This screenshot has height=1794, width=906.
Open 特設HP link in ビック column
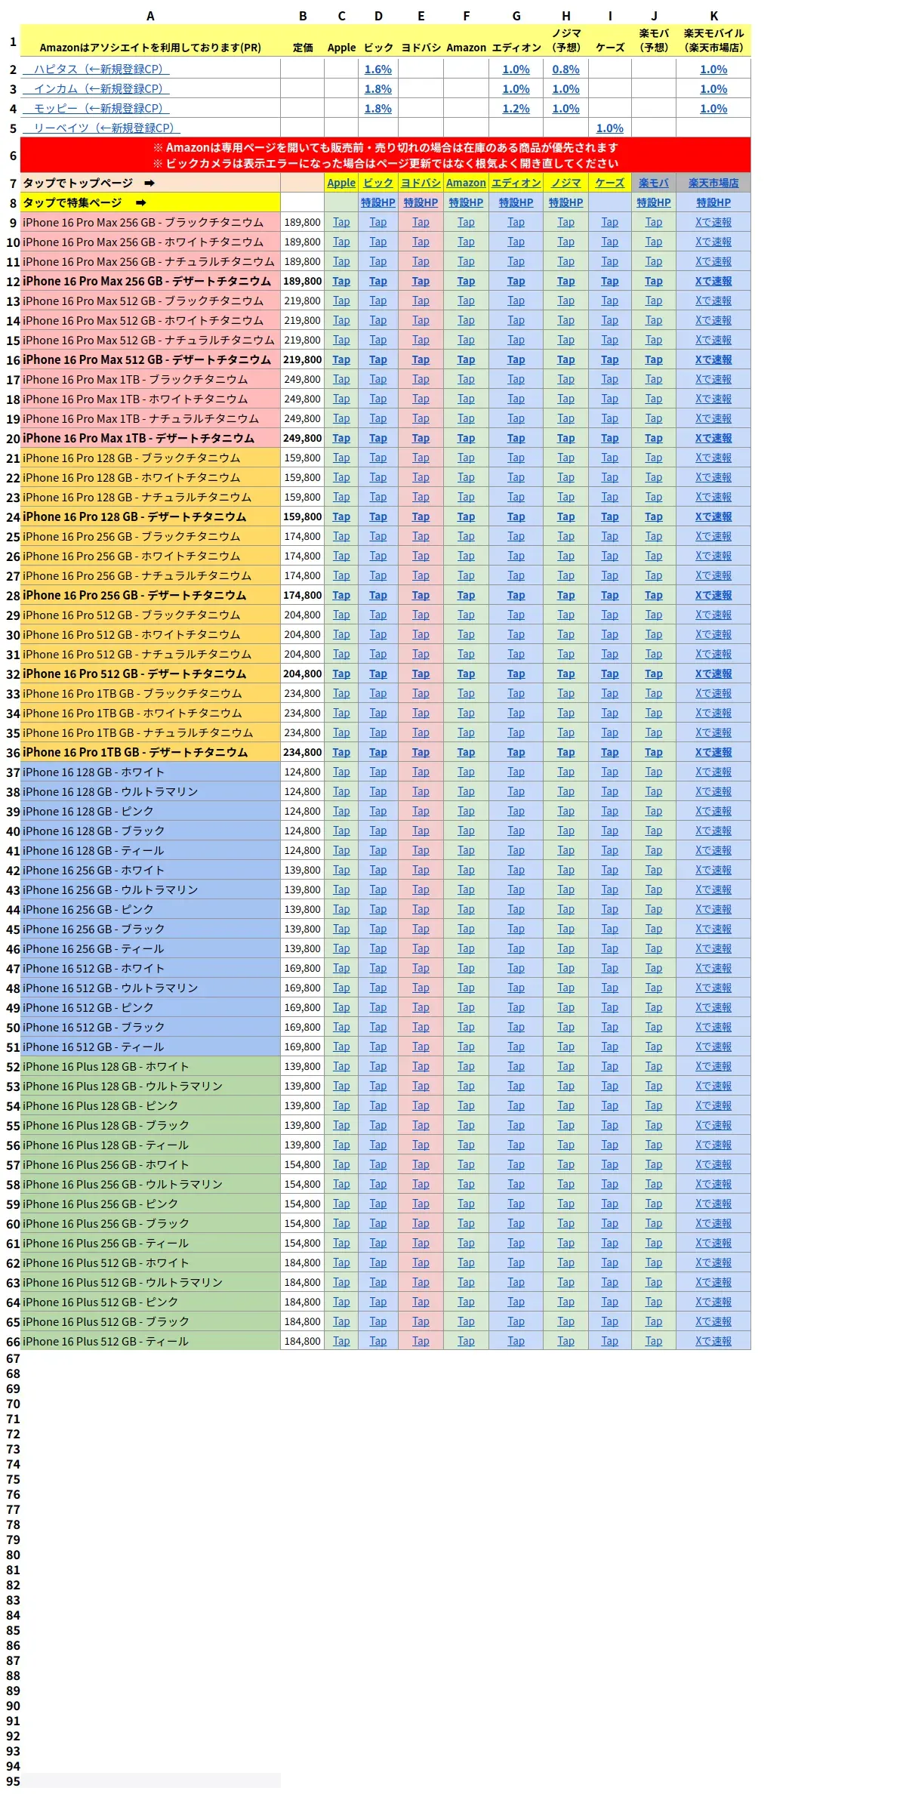[378, 202]
